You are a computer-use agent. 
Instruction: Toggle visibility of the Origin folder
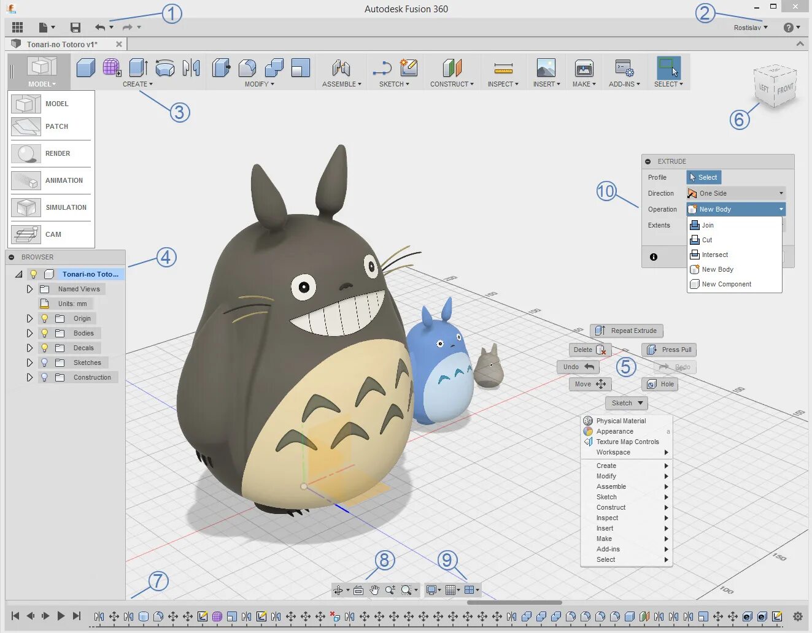click(44, 318)
